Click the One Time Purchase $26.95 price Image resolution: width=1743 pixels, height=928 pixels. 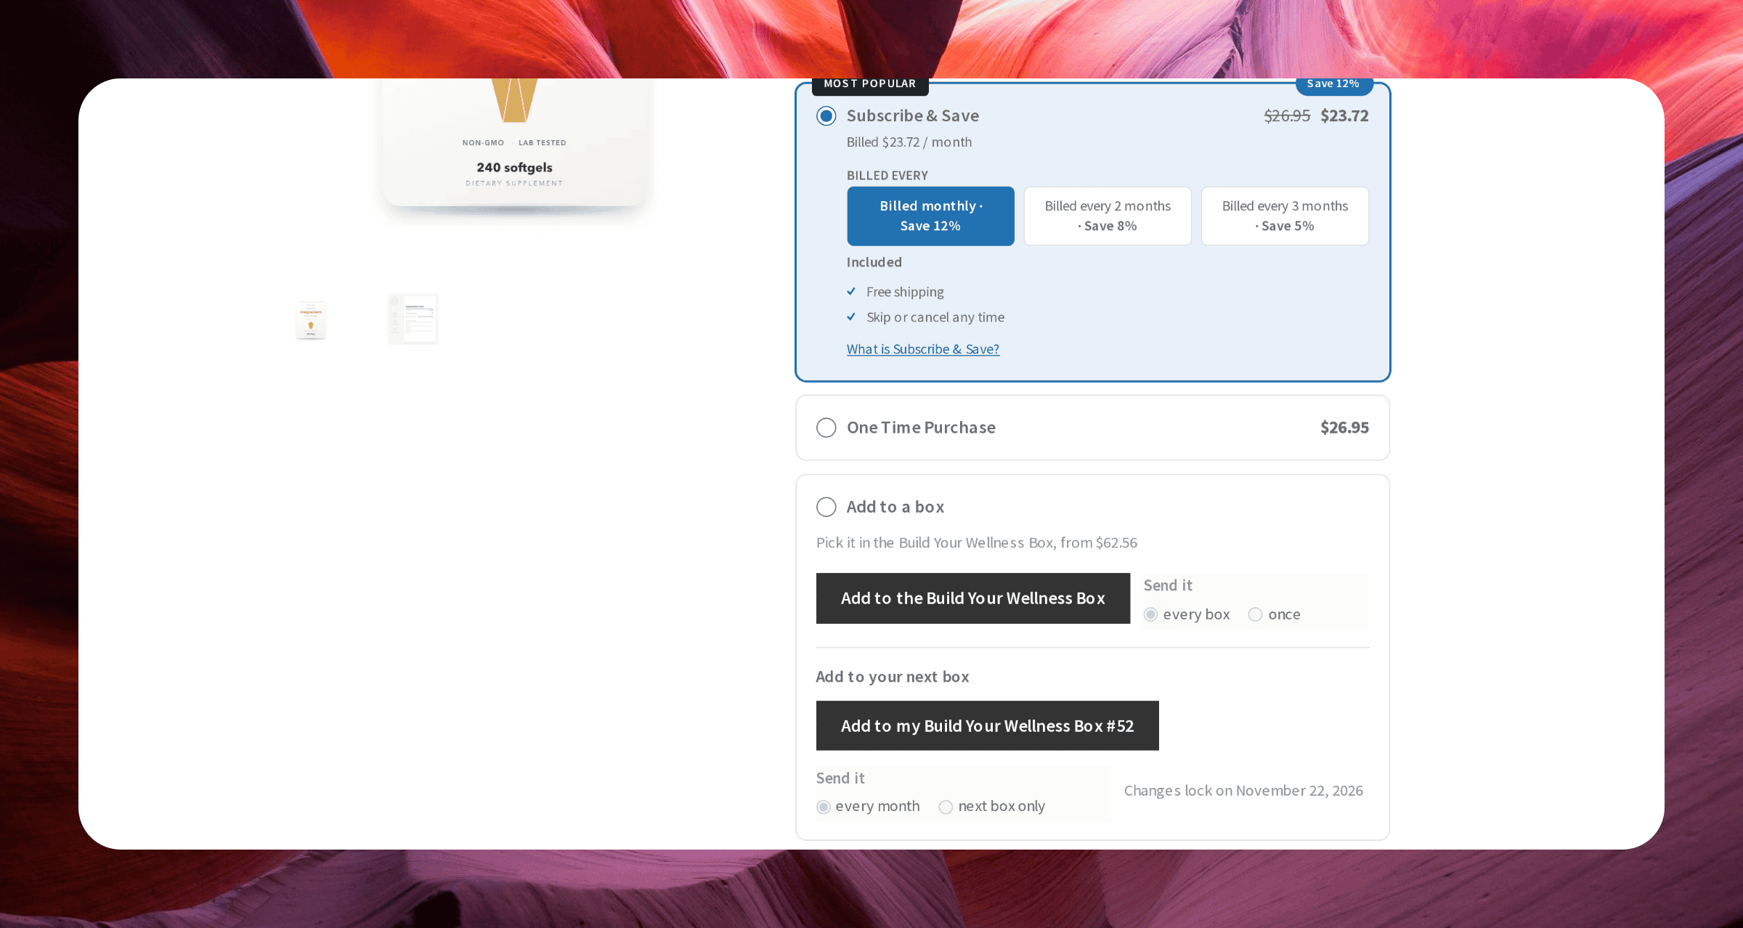click(x=1344, y=428)
